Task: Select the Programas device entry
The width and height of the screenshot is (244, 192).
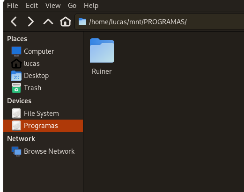Action: pos(43,126)
